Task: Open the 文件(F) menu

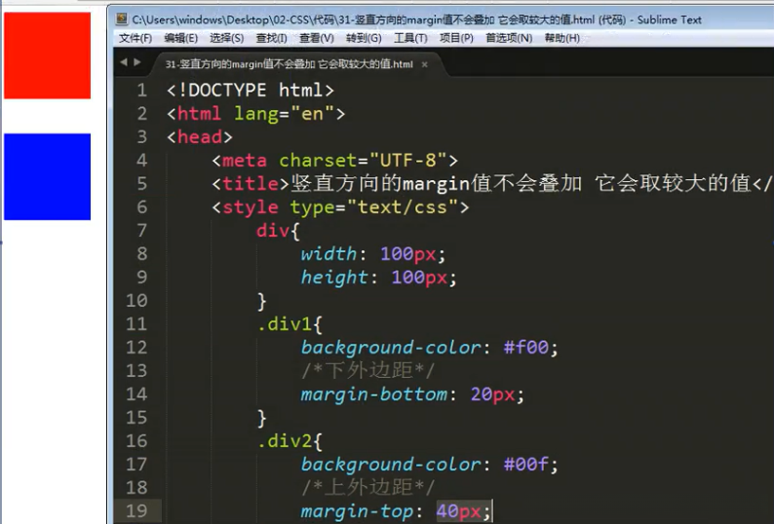Action: [135, 38]
